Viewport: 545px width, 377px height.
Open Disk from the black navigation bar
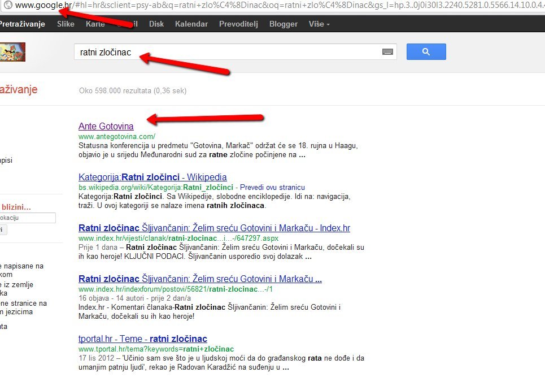(x=156, y=24)
